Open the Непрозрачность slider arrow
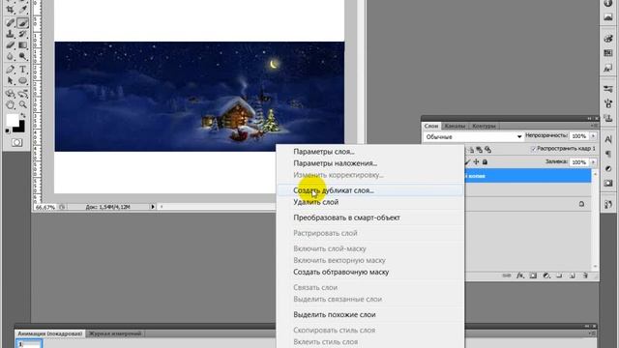This screenshot has width=619, height=348. pyautogui.click(x=593, y=136)
